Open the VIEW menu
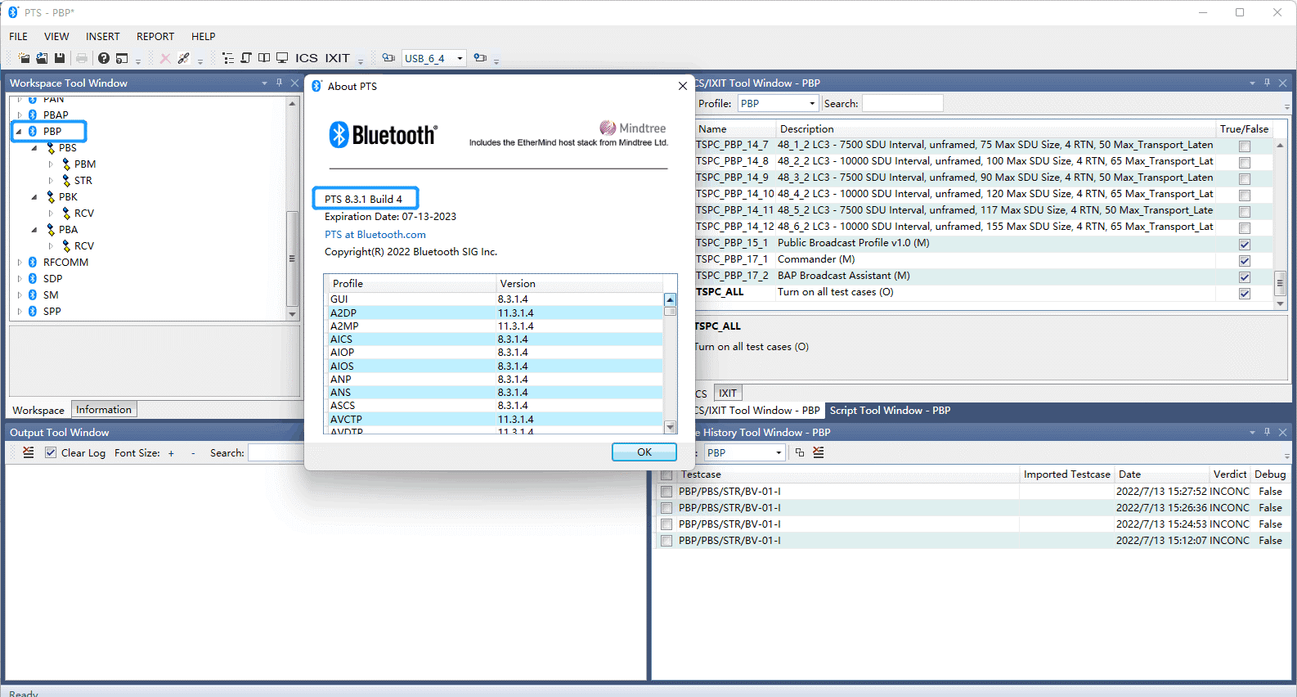 tap(56, 36)
